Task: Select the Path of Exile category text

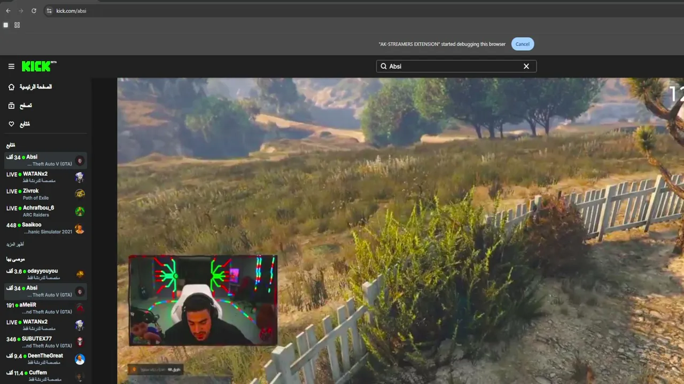Action: [x=36, y=198]
